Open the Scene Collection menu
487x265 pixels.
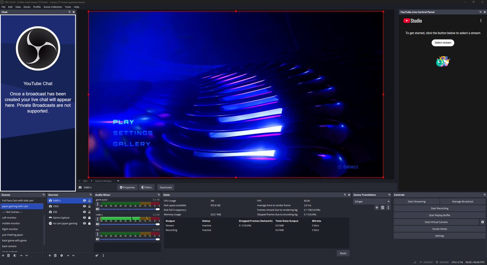(x=53, y=7)
